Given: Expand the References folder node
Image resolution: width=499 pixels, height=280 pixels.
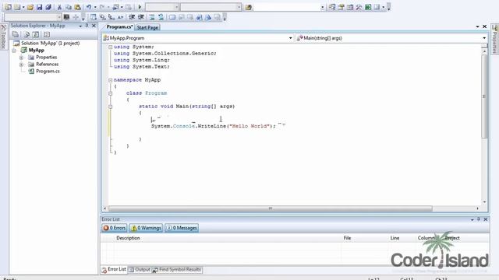Looking at the screenshot, I should click(21, 65).
